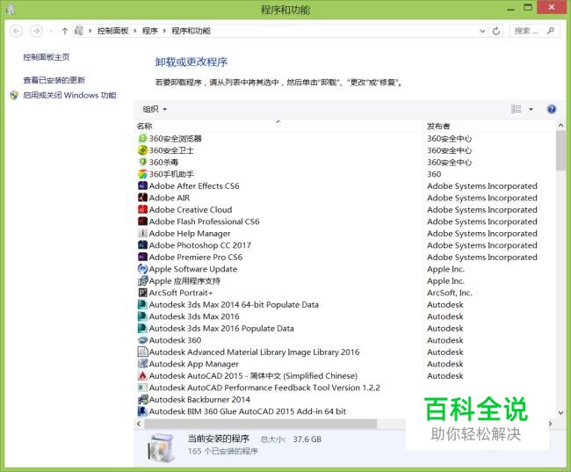Click the Adobe Premiere Pro CS6 icon
The width and height of the screenshot is (571, 472).
point(142,257)
